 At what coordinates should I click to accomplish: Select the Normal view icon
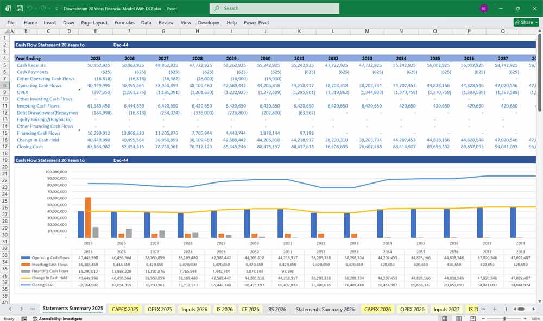click(445, 318)
